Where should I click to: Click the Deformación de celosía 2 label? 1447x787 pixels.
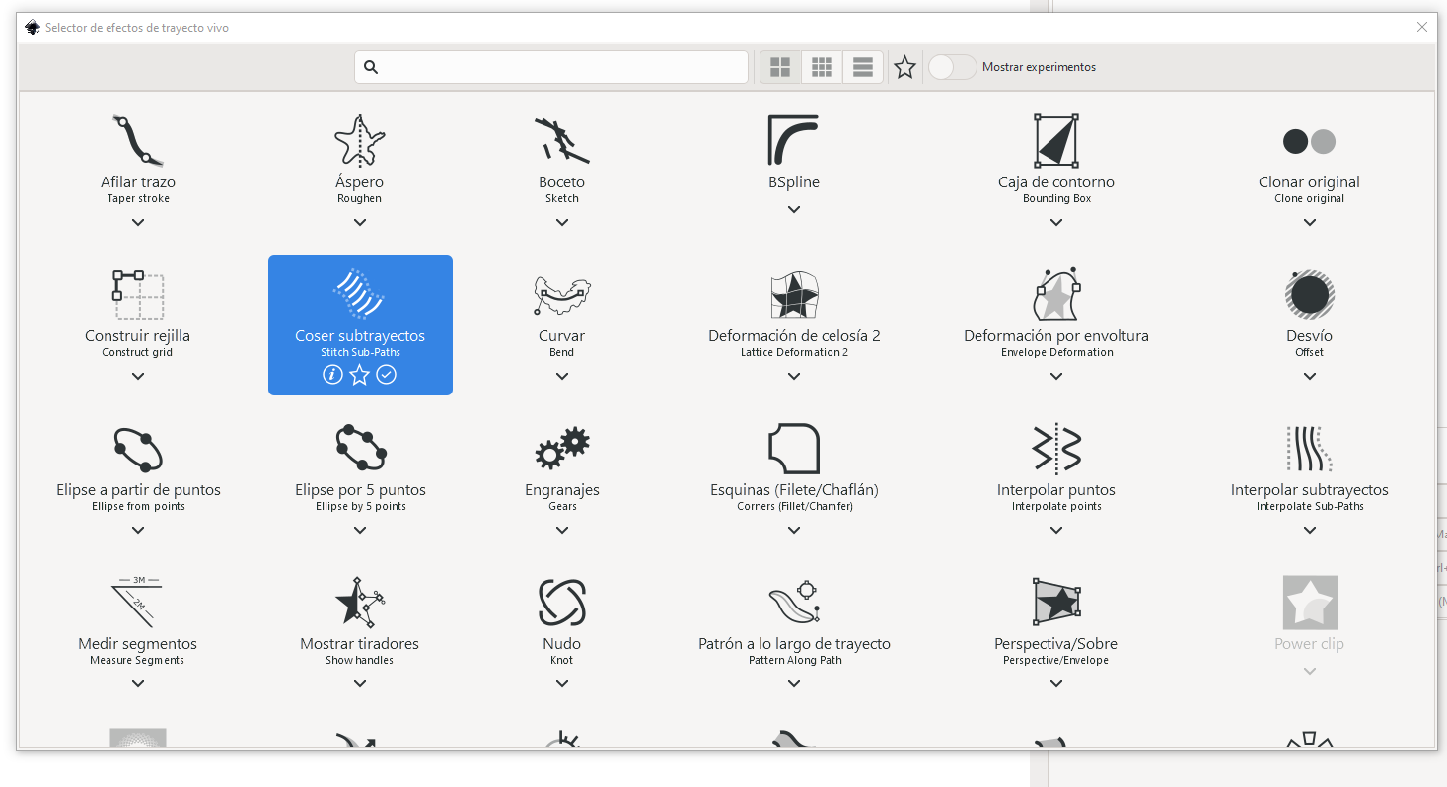[x=794, y=335]
